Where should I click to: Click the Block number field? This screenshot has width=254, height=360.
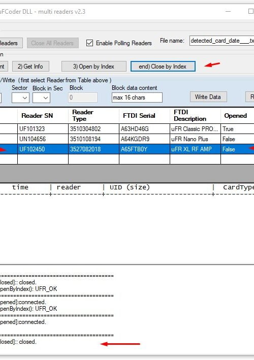coord(83,97)
